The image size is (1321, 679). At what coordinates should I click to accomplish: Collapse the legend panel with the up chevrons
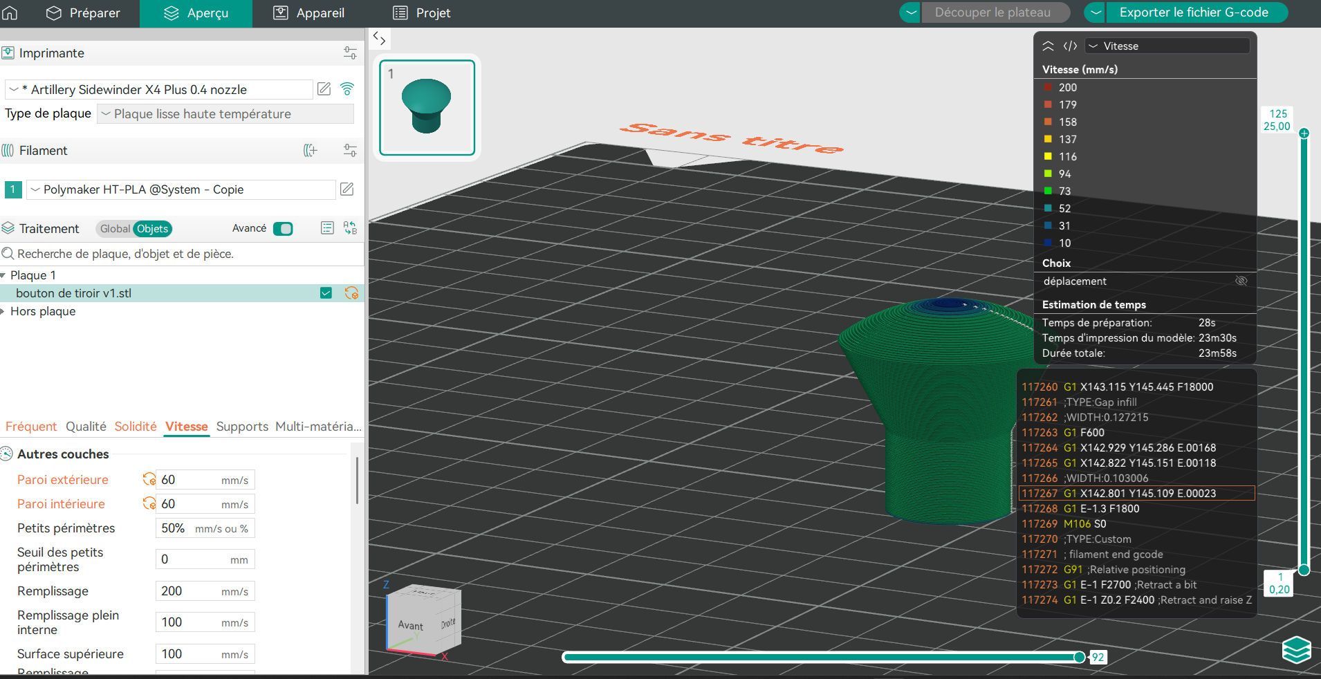[x=1048, y=46]
